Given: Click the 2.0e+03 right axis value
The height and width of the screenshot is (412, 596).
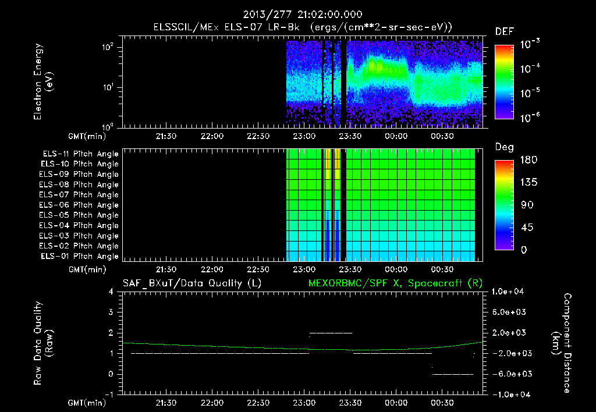Looking at the screenshot, I should pos(509,333).
